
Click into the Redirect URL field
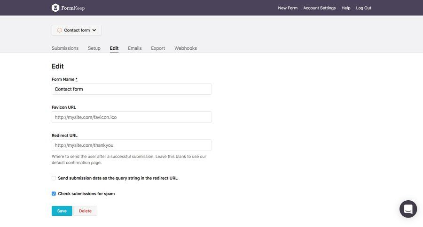pyautogui.click(x=132, y=145)
